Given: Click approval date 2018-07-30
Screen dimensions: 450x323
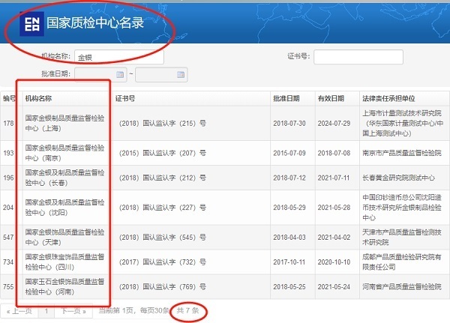Looking at the screenshot, I should 289,124.
